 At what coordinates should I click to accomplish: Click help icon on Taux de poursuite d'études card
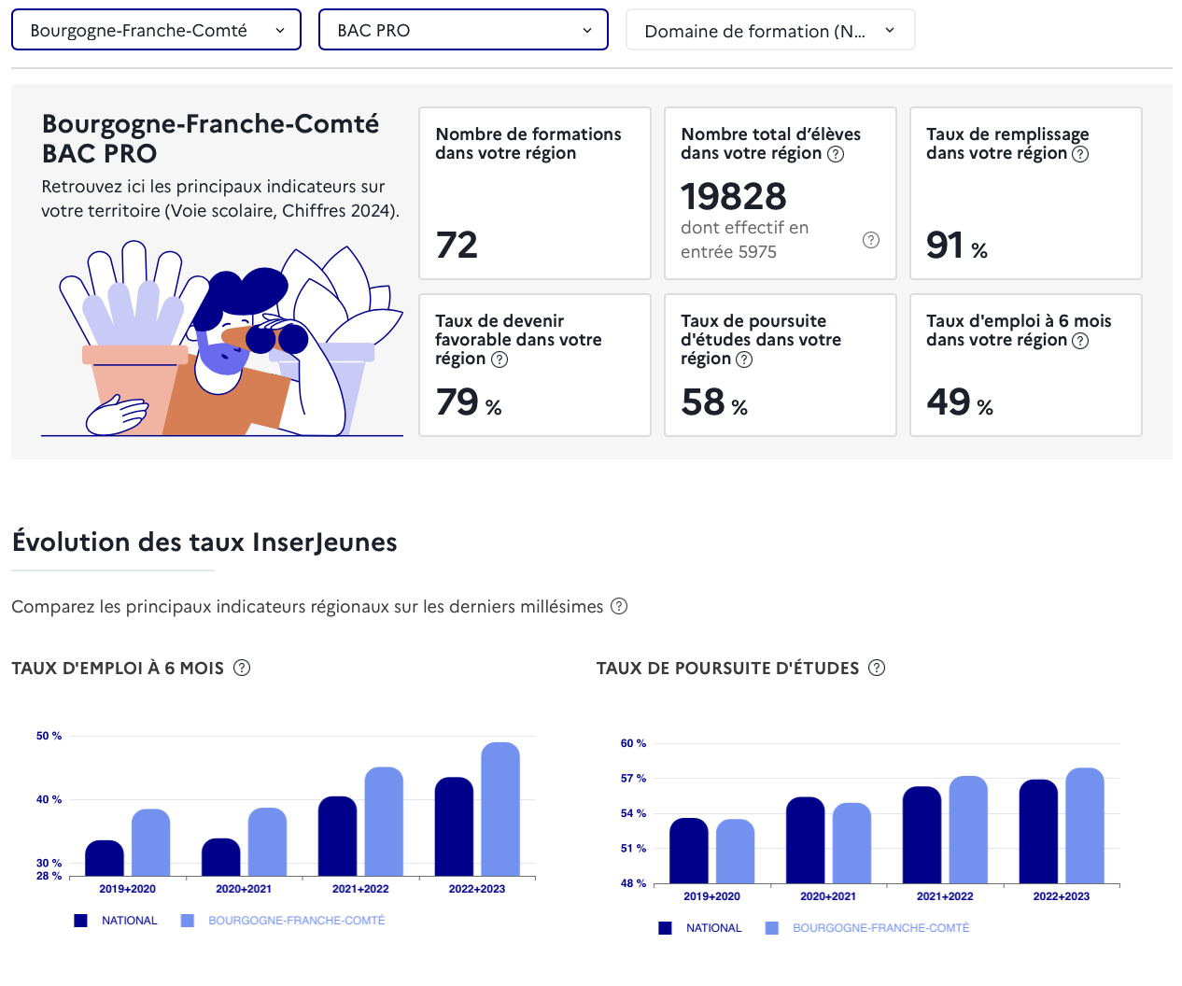[744, 359]
